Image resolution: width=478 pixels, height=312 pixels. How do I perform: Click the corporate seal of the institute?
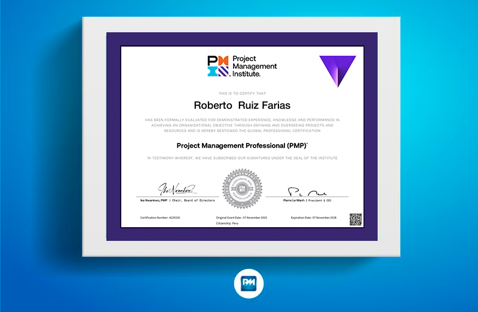point(242,189)
